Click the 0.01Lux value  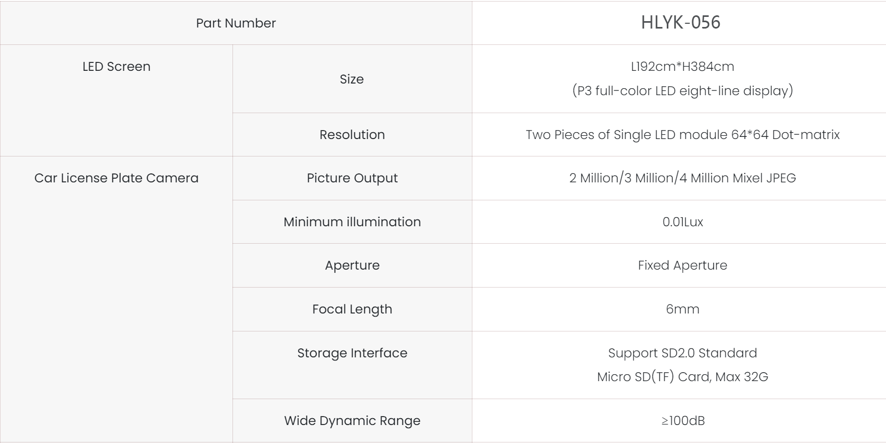pos(682,222)
